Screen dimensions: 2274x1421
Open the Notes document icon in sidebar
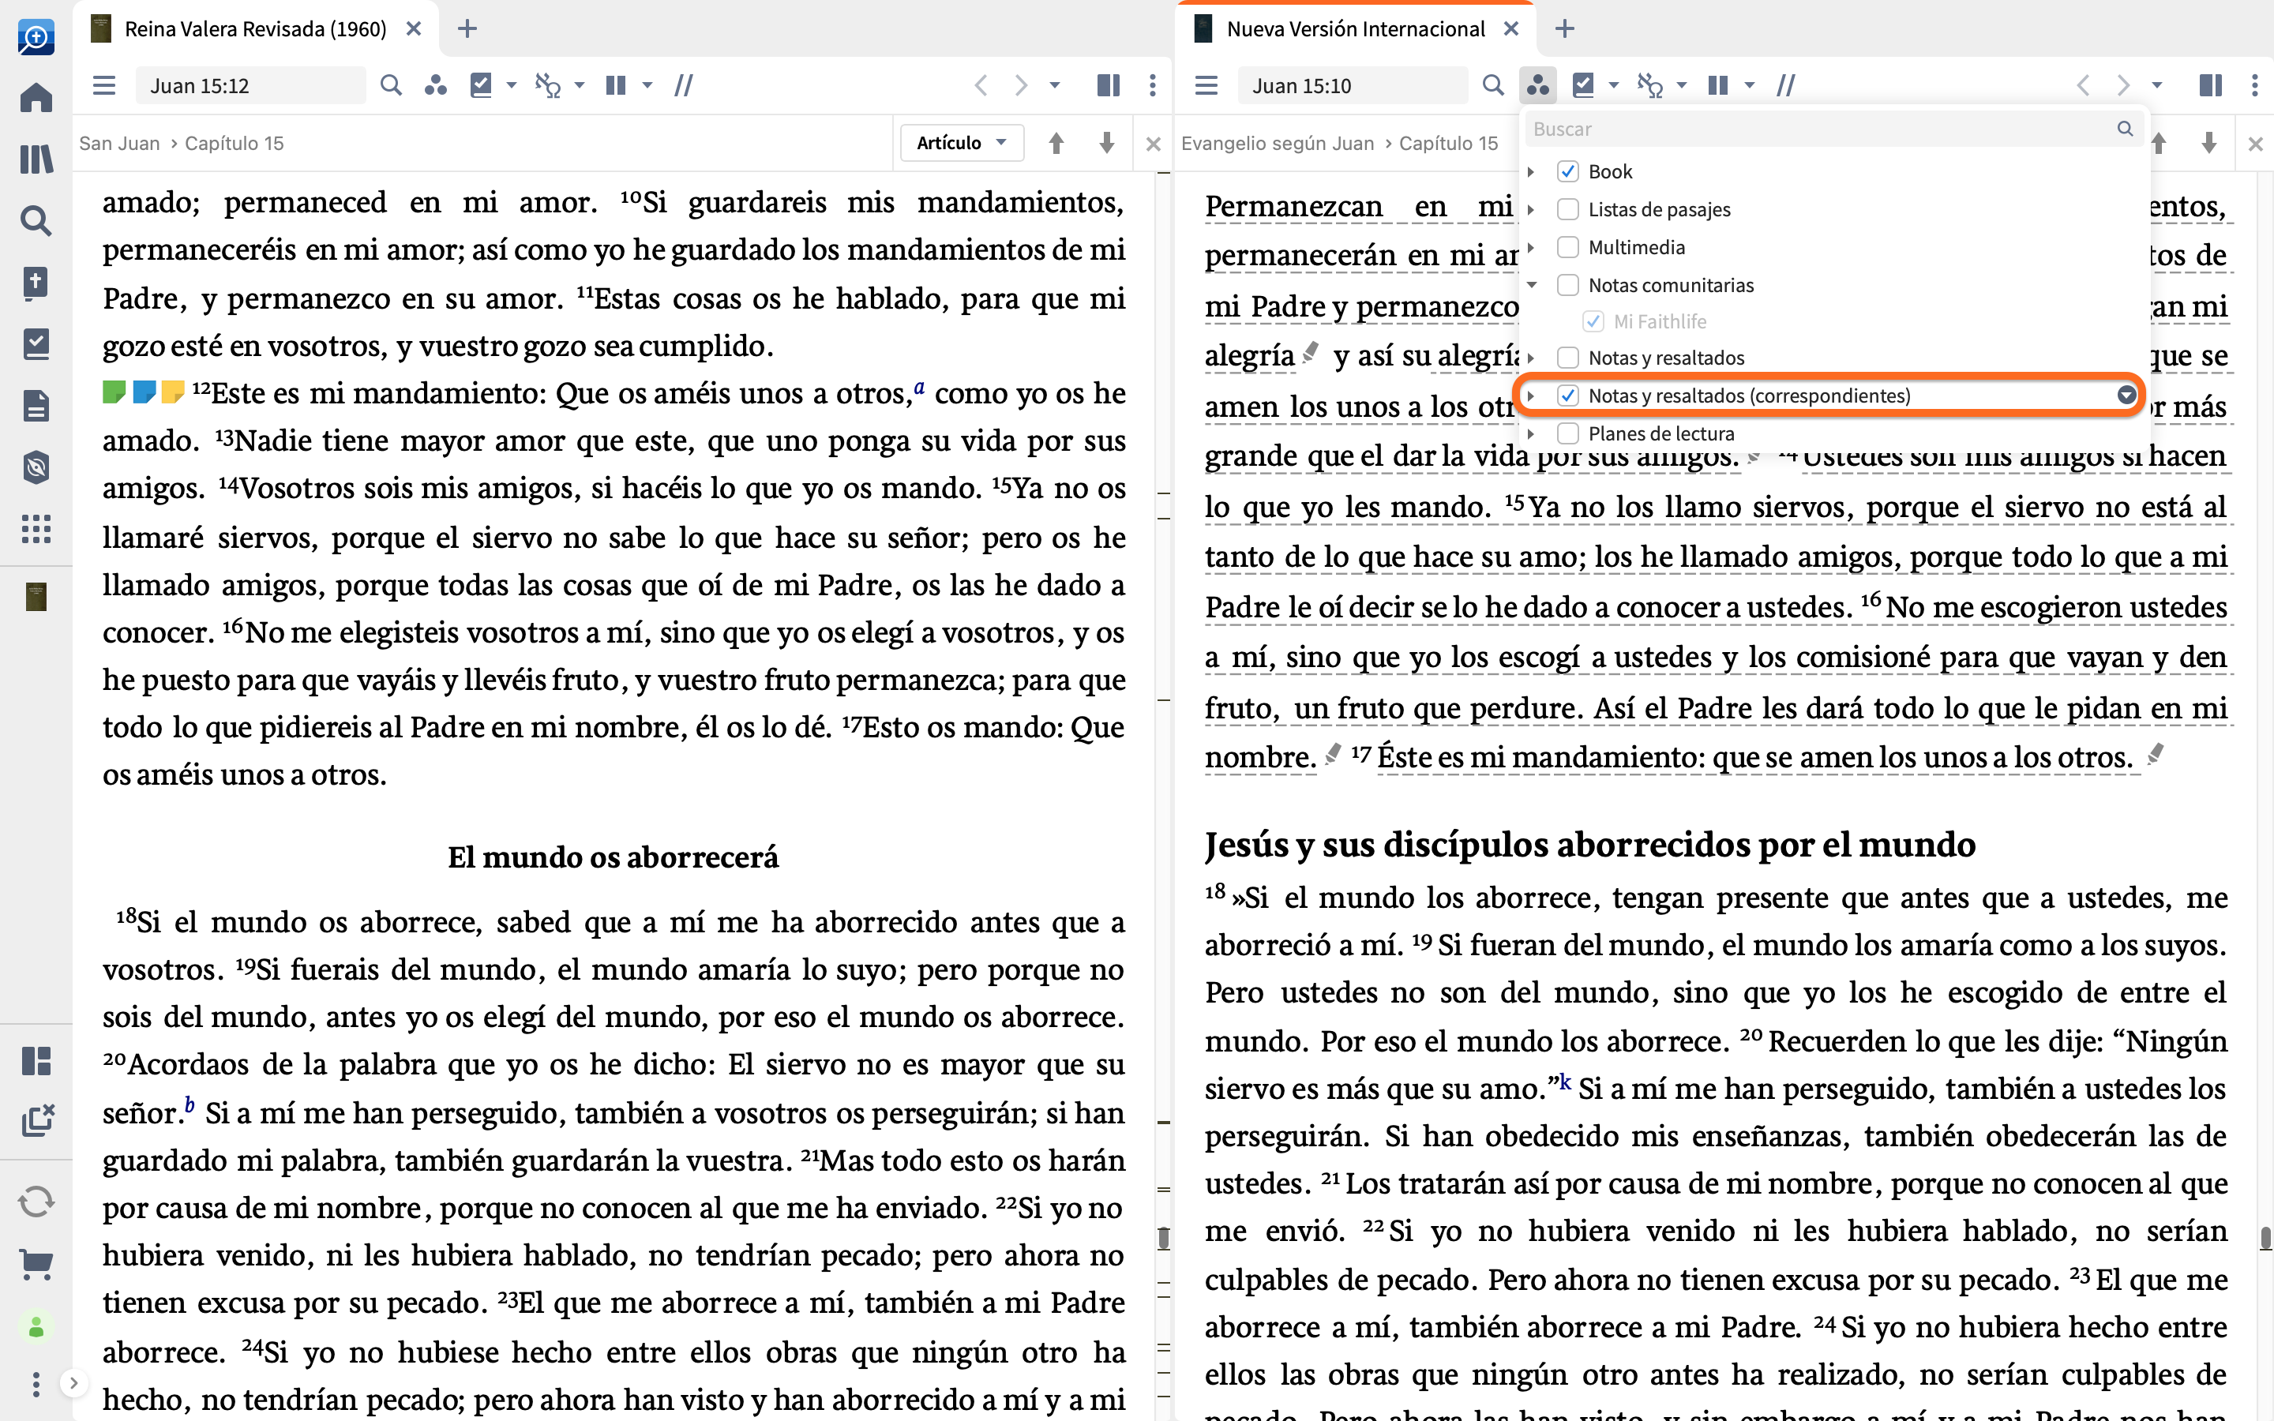click(36, 406)
